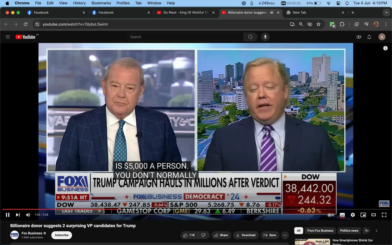Open the video playback settings gear
Screen dimensions: 392x245
pos(353,215)
